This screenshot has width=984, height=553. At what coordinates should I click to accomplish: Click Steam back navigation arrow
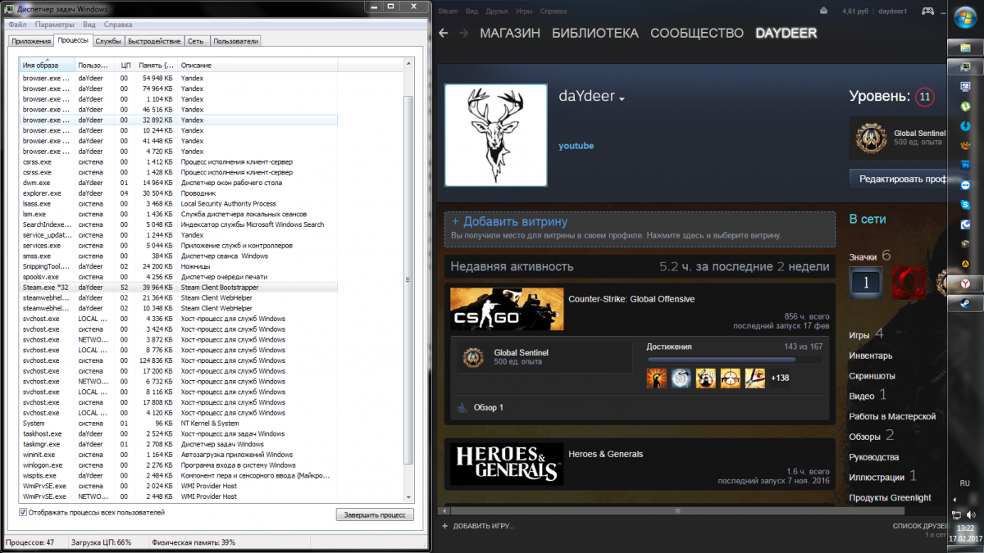coord(444,34)
